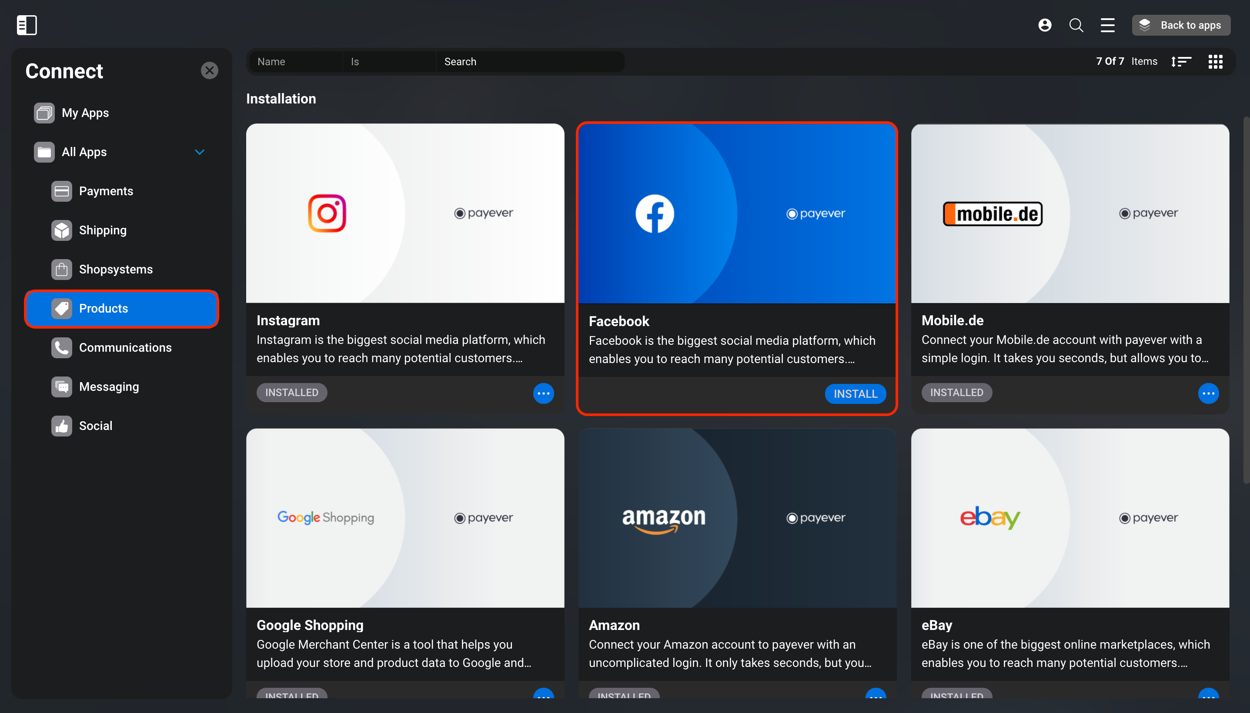Click the sort order icon
1250x713 pixels.
(1181, 62)
